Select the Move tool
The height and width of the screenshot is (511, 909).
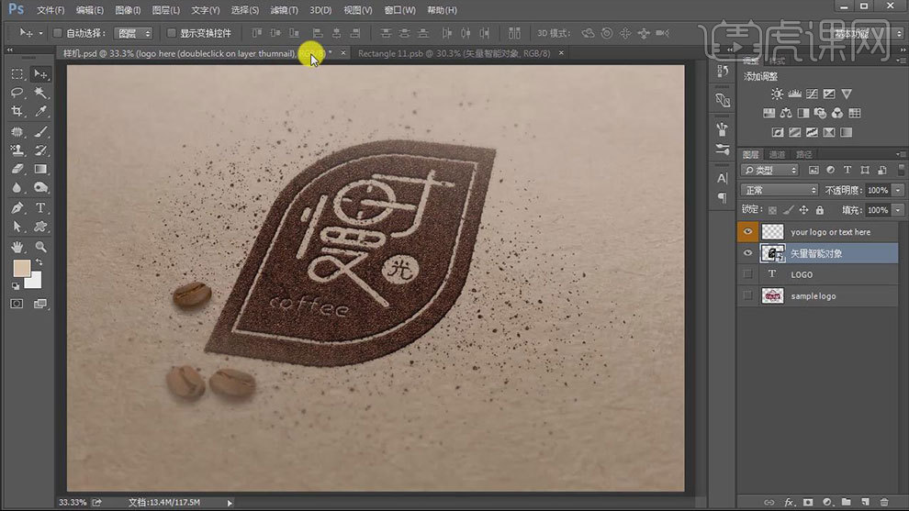point(40,74)
